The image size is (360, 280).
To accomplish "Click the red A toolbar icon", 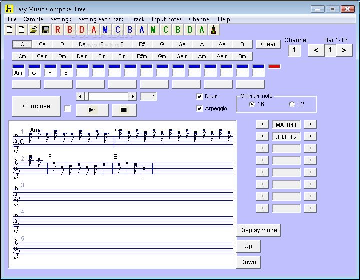I will click(94, 30).
